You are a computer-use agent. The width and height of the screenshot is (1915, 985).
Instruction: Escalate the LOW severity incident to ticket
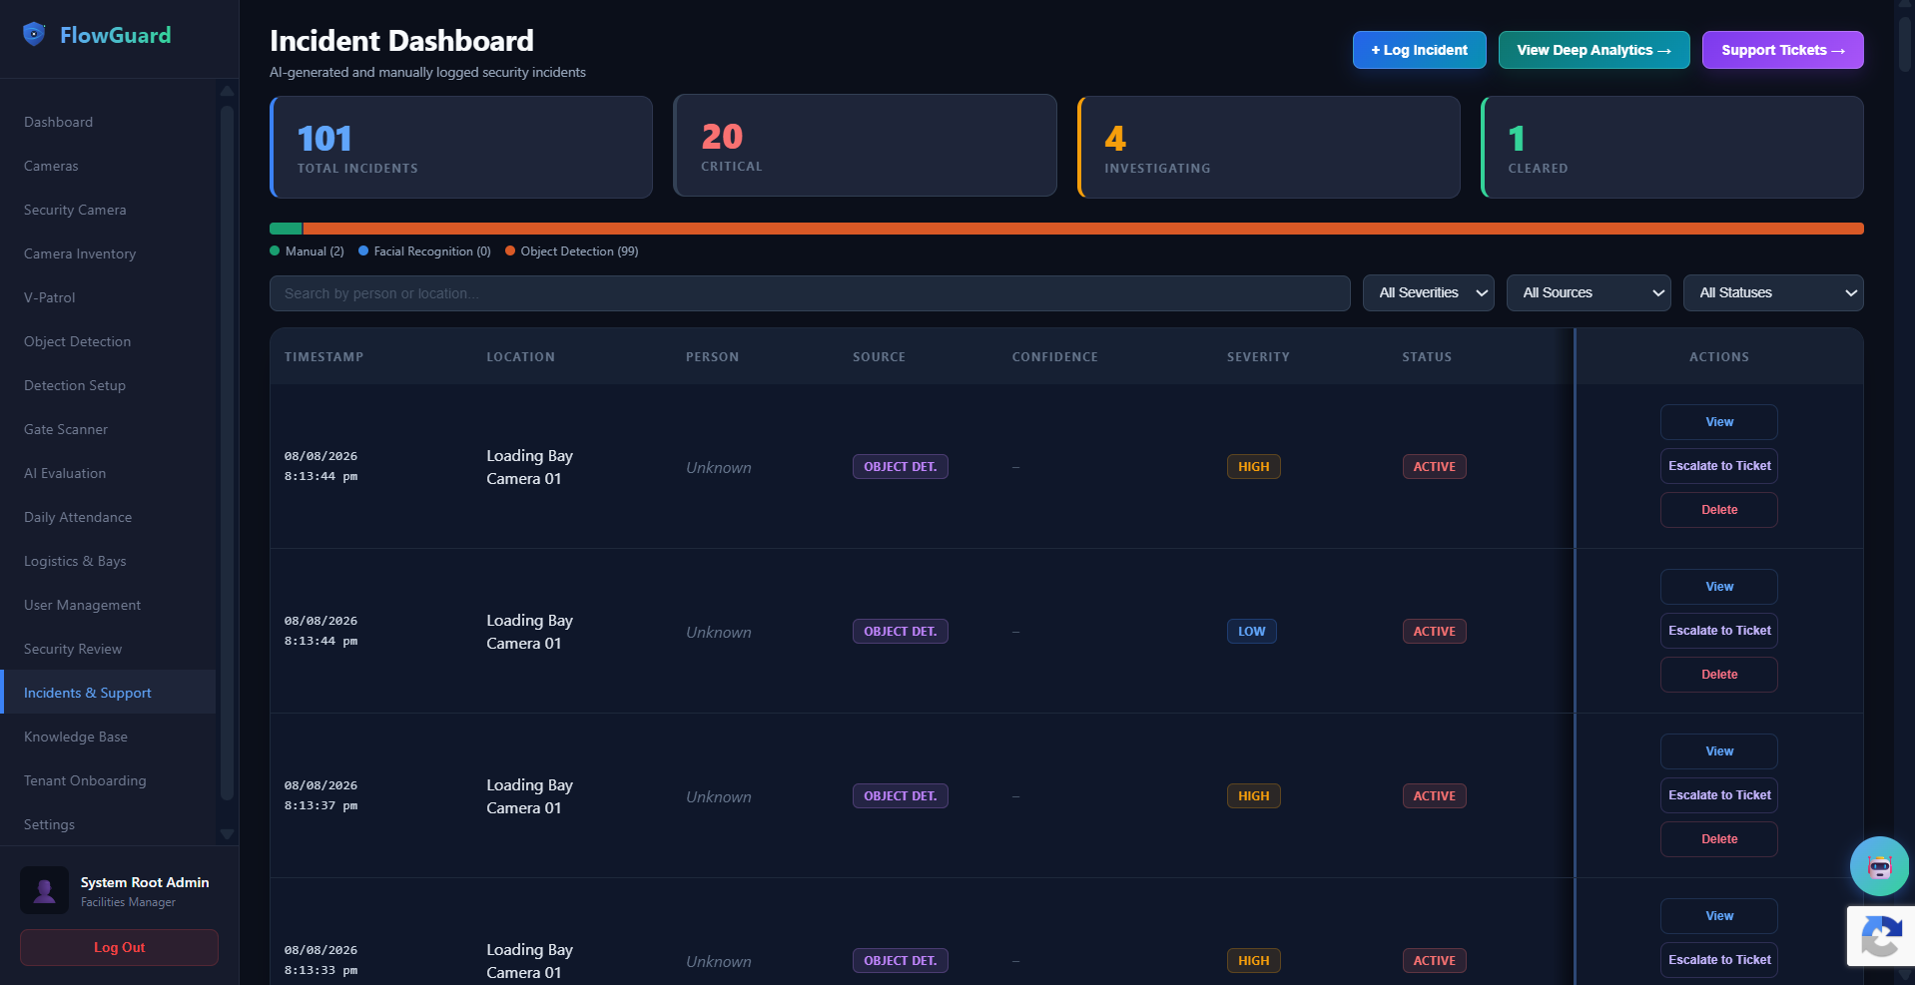tap(1718, 631)
